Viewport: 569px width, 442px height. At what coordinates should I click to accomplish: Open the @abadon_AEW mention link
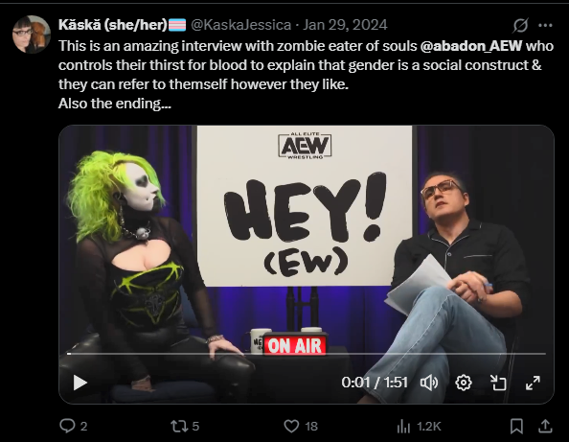pos(471,46)
